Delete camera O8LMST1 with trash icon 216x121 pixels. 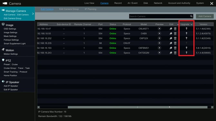175,29
